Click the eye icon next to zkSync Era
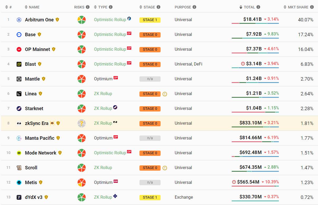The height and width of the screenshot is (205, 318). (x=52, y=123)
